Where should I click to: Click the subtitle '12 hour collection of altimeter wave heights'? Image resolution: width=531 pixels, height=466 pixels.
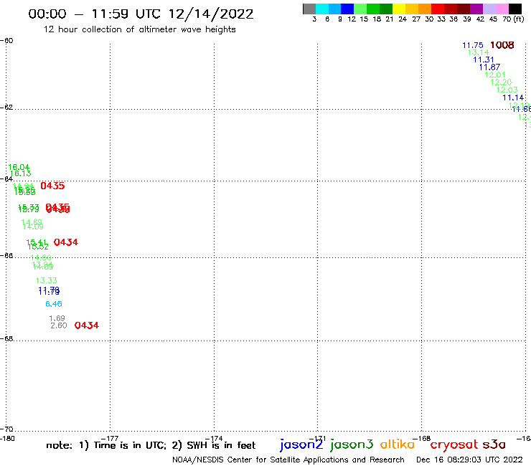(139, 29)
